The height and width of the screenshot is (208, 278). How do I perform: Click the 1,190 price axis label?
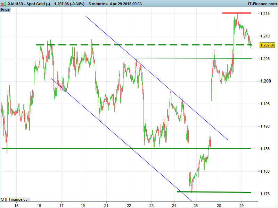pyautogui.click(x=265, y=126)
